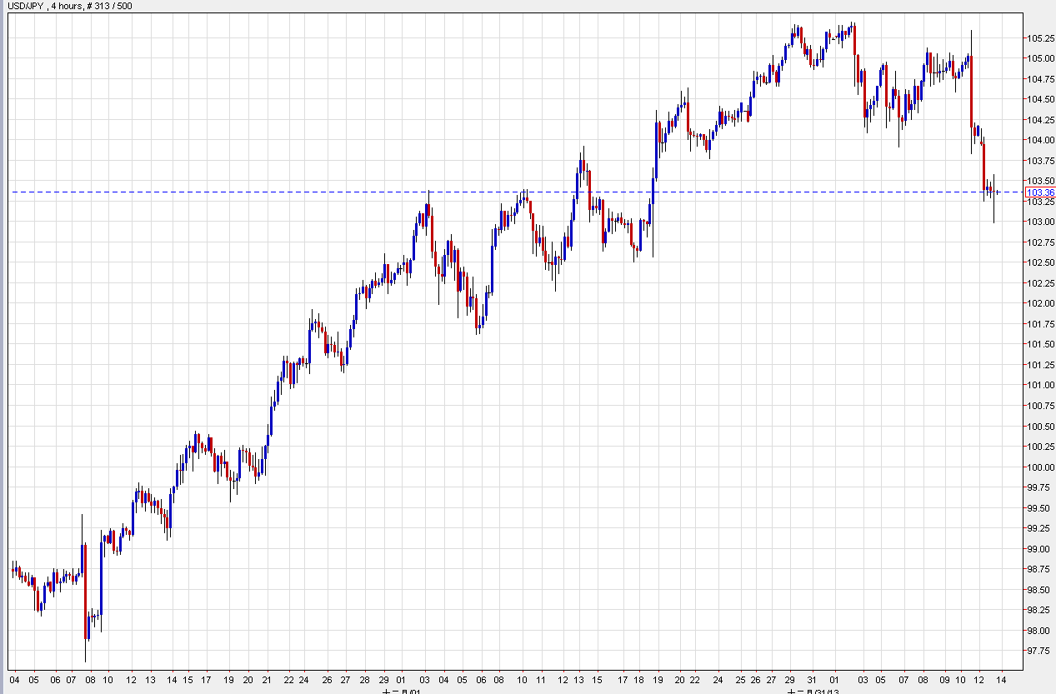This screenshot has width=1056, height=694.
Task: Select the date label 11 on time axis
Action: 542,679
